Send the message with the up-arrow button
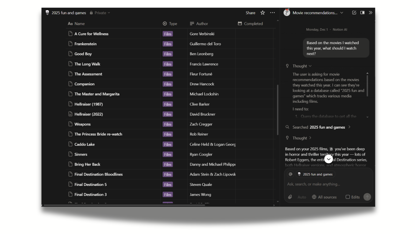Screen dimensions: 415x234 click(367, 197)
